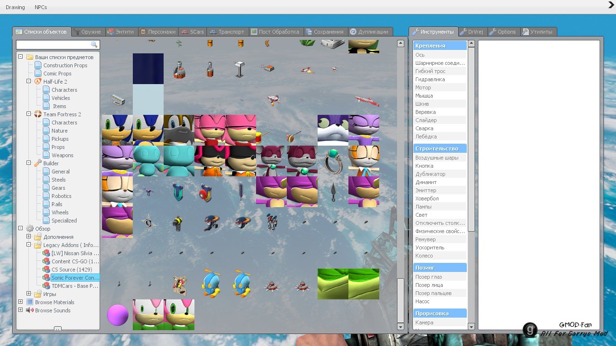Switch to the Энтити tab
Screen dimensions: 616x346
click(121, 32)
